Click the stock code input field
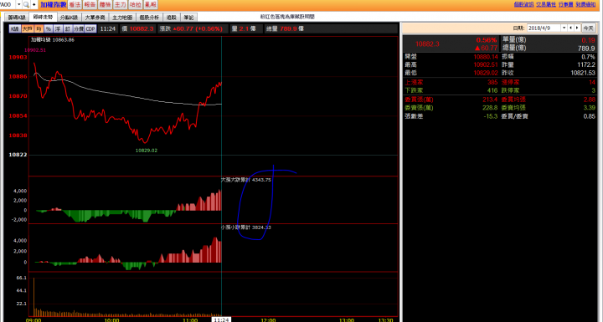 coord(8,5)
